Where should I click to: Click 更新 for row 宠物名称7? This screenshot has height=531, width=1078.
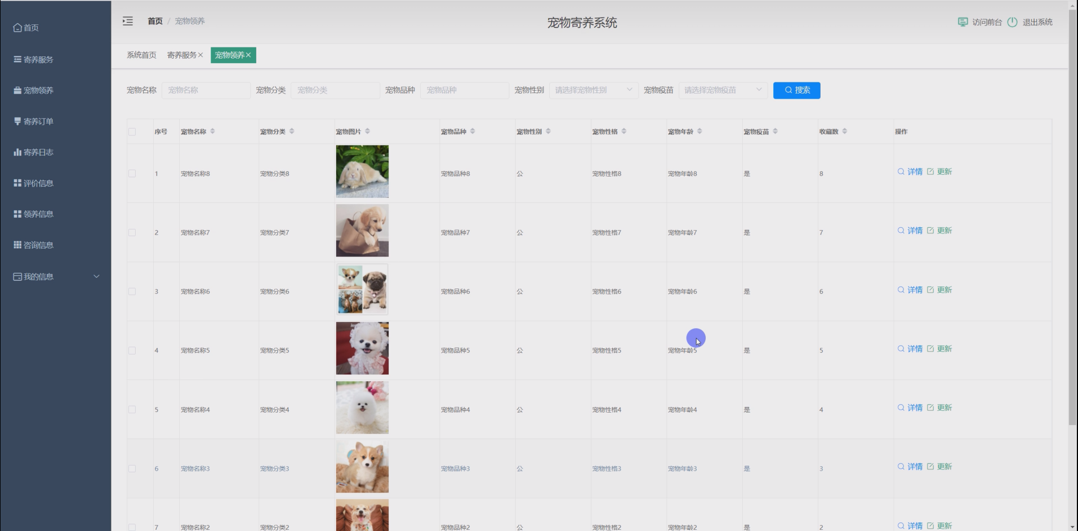pyautogui.click(x=945, y=231)
